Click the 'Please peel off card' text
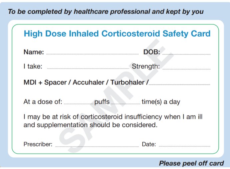The image size is (230, 169). click(x=191, y=163)
